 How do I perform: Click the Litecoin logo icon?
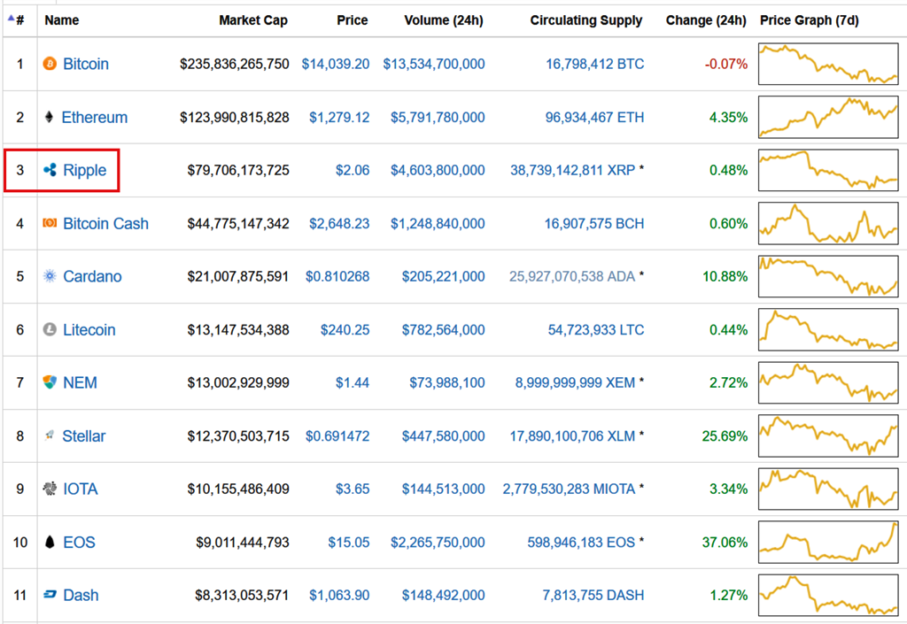click(50, 329)
